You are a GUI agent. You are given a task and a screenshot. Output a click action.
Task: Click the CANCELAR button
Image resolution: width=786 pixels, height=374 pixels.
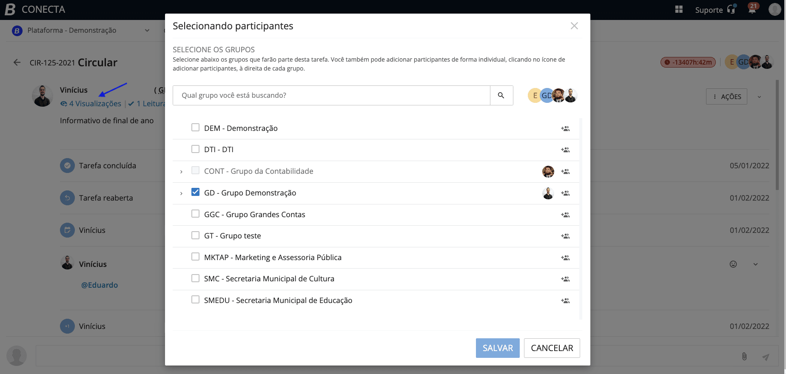coord(552,348)
